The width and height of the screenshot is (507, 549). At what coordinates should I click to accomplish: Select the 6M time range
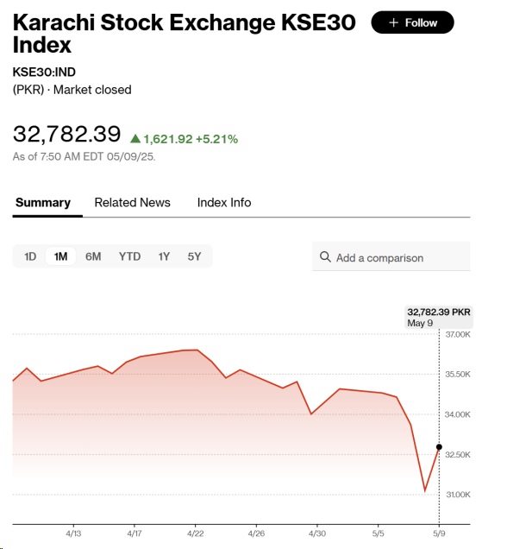coord(93,256)
